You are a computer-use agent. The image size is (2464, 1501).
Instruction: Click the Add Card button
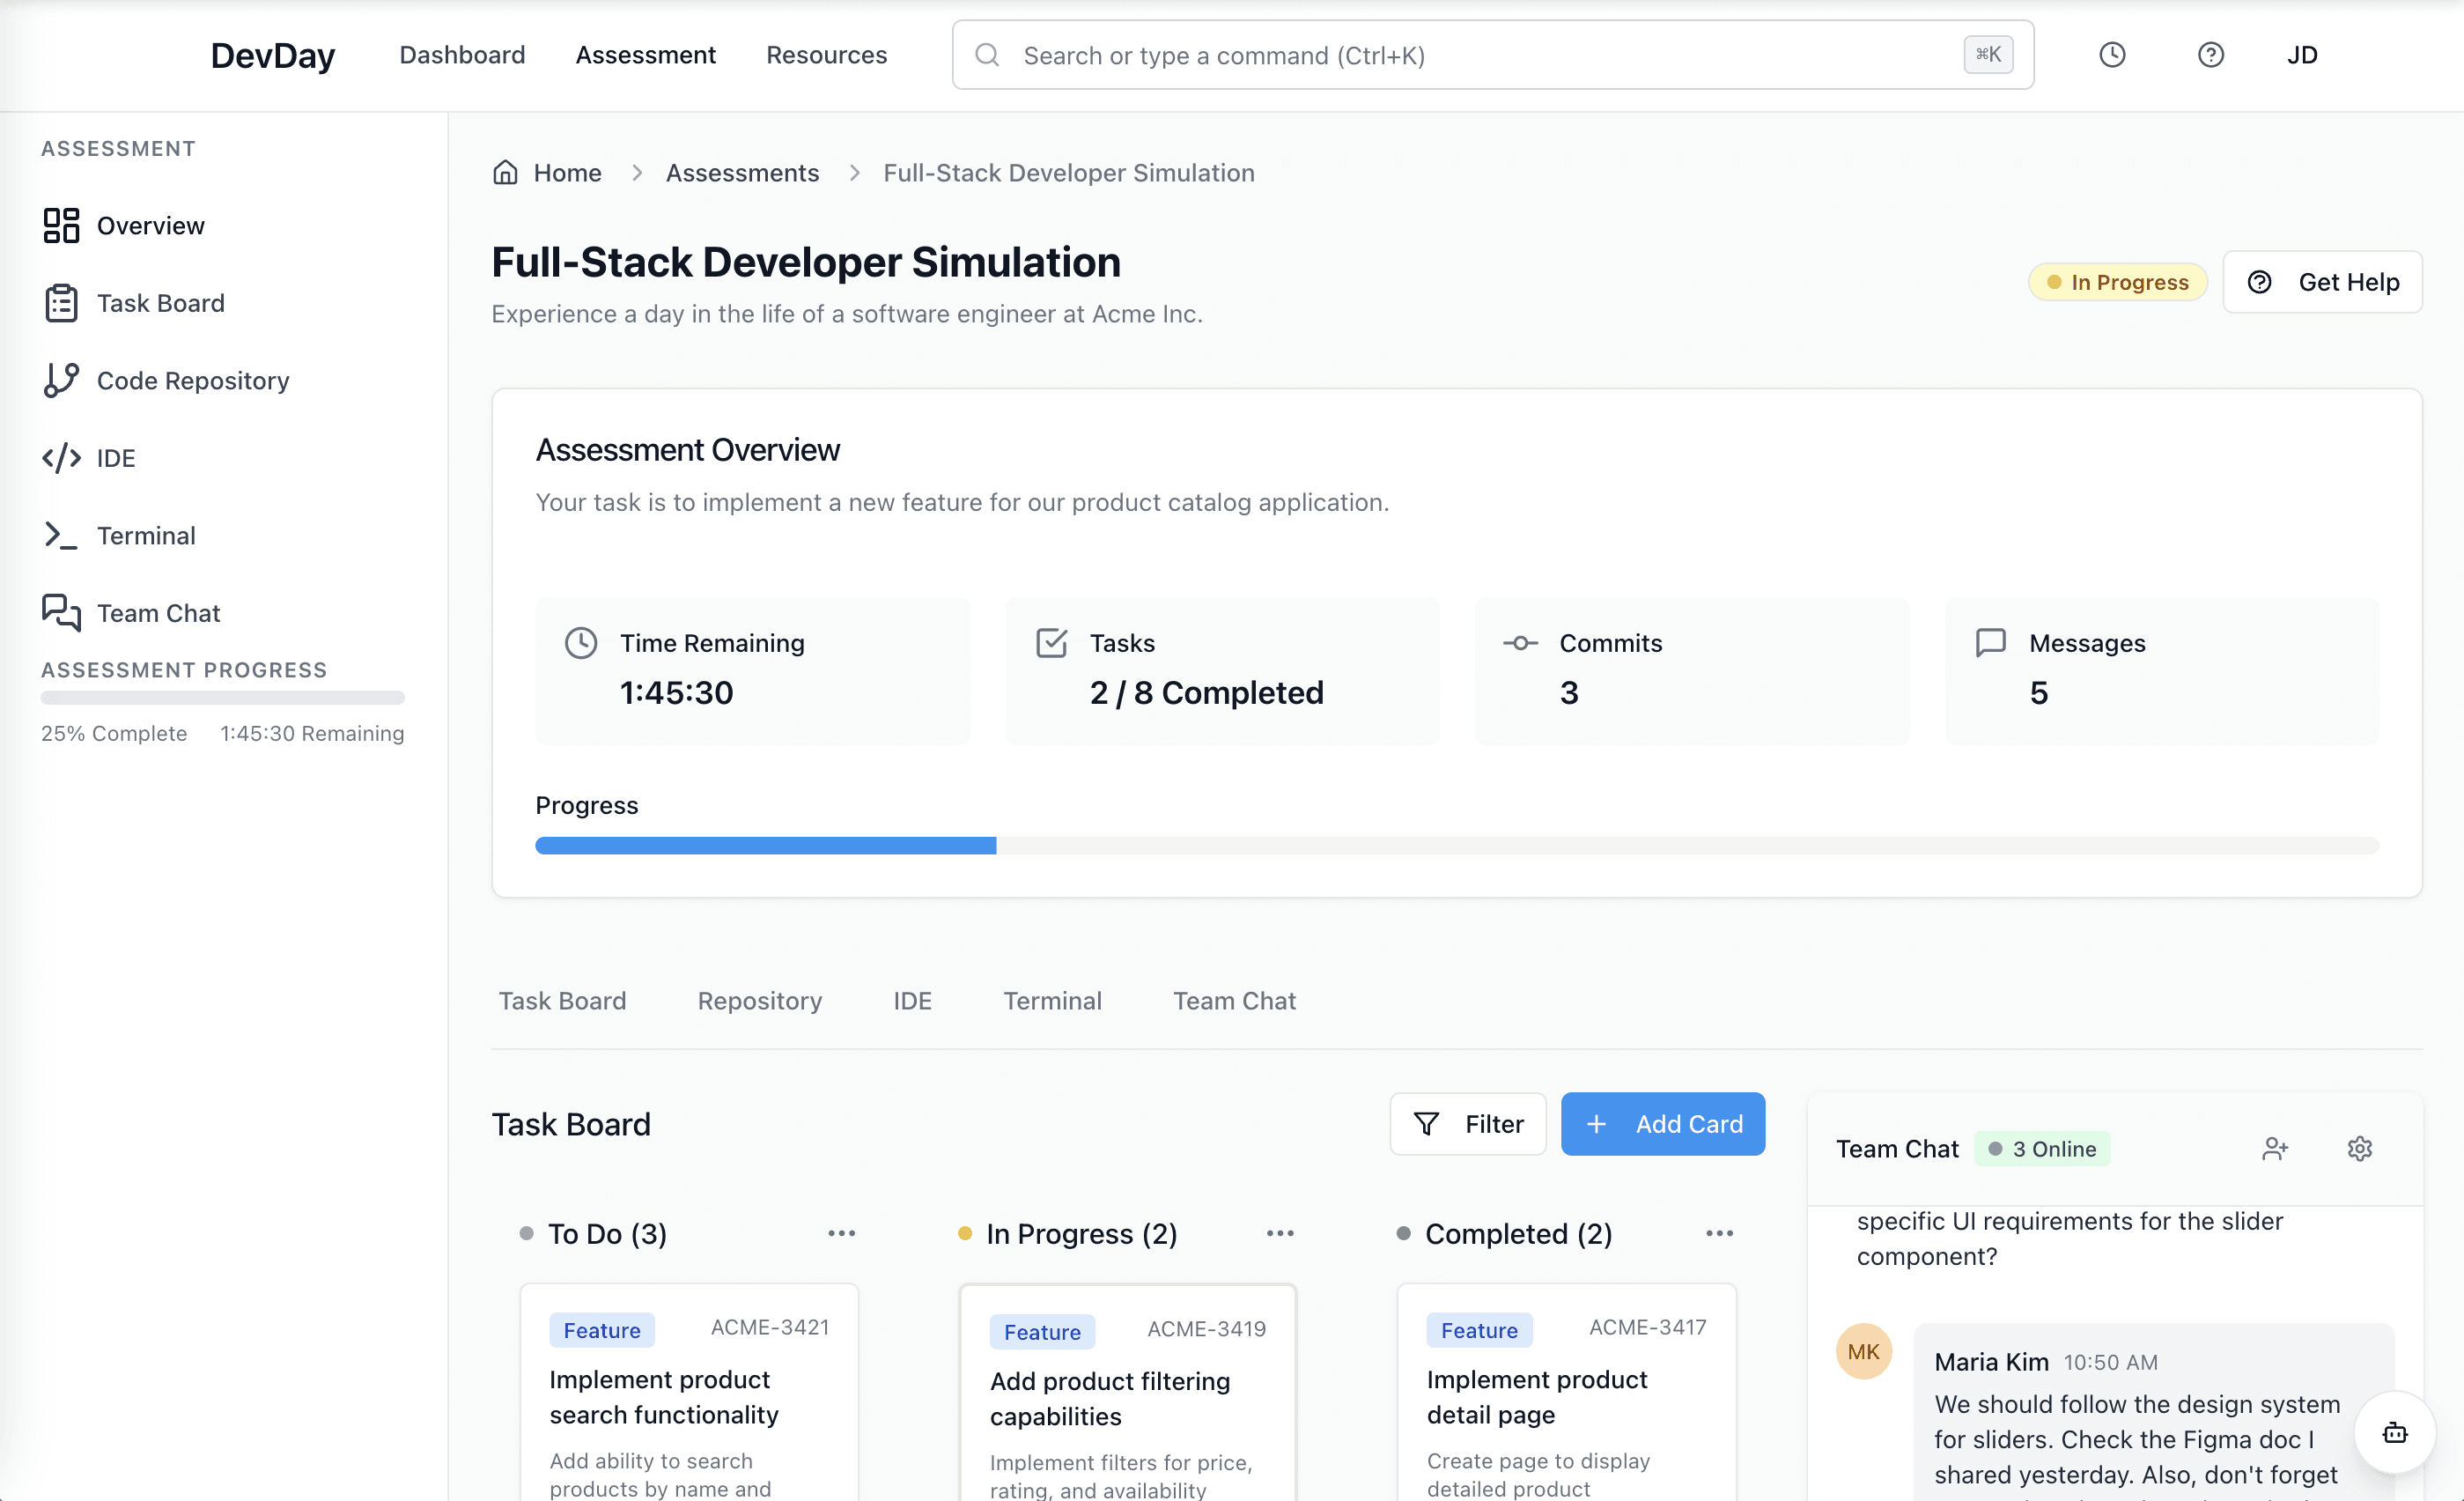[x=1663, y=1124]
